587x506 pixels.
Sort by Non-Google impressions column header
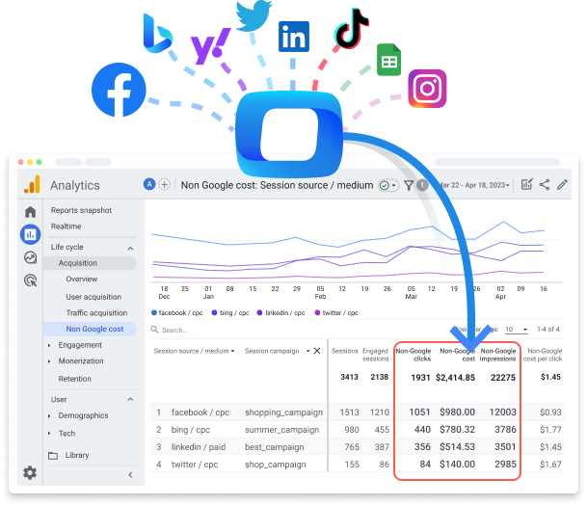coord(498,355)
